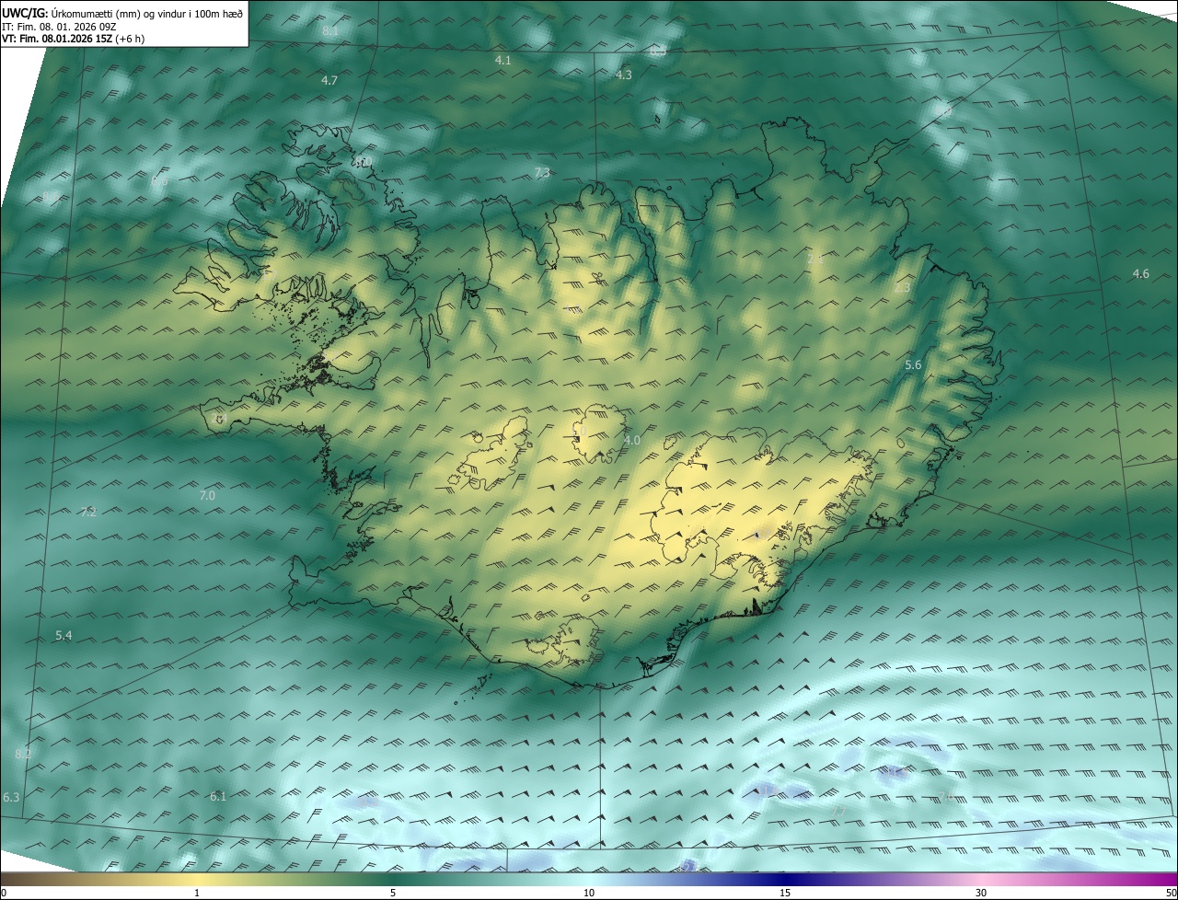Click the 4.6 value label on the map

click(1141, 274)
